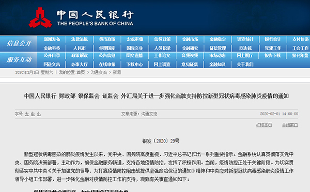The image size is (310, 192).
Task: Select the 人民币 menu entry
Action: point(80,48)
